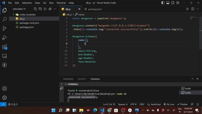
Task: Change encoding via UTF-8 status item
Action: [133, 104]
